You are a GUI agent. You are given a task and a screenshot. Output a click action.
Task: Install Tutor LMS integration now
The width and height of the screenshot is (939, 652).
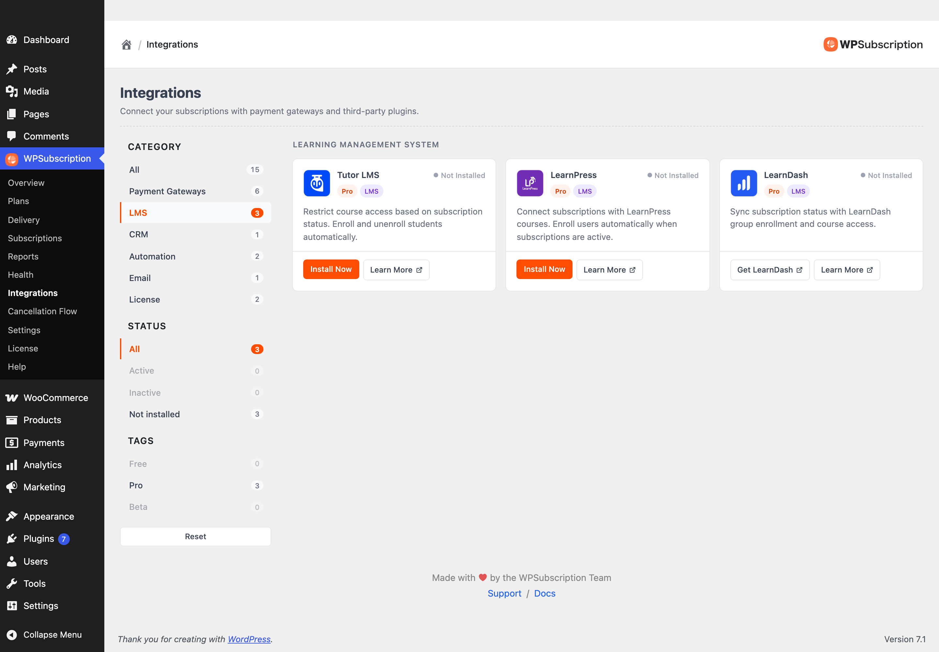pos(331,269)
